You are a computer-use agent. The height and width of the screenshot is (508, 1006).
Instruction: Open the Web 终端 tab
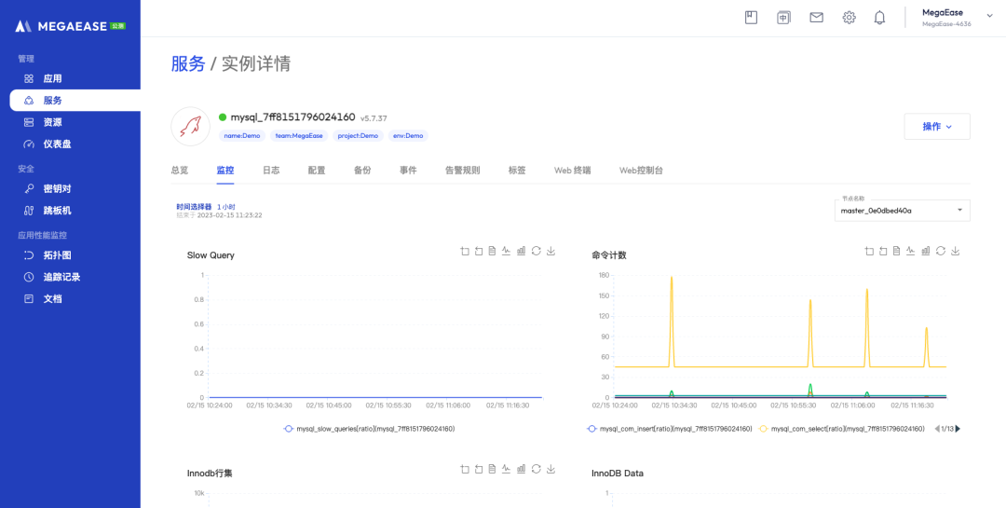(x=572, y=171)
